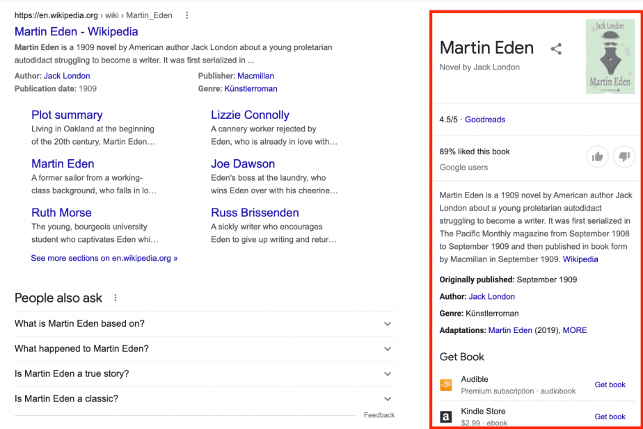Expand 'Is Martin Eden a true story?'
The width and height of the screenshot is (643, 429).
pyautogui.click(x=204, y=373)
